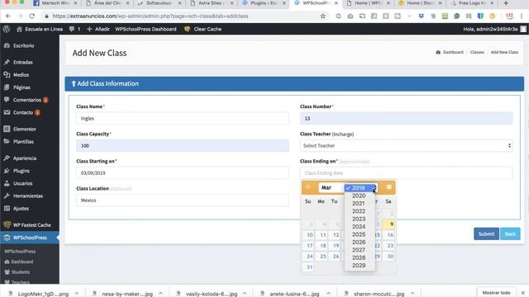Select year 2025 from the list
Image resolution: width=529 pixels, height=297 pixels.
click(x=359, y=234)
